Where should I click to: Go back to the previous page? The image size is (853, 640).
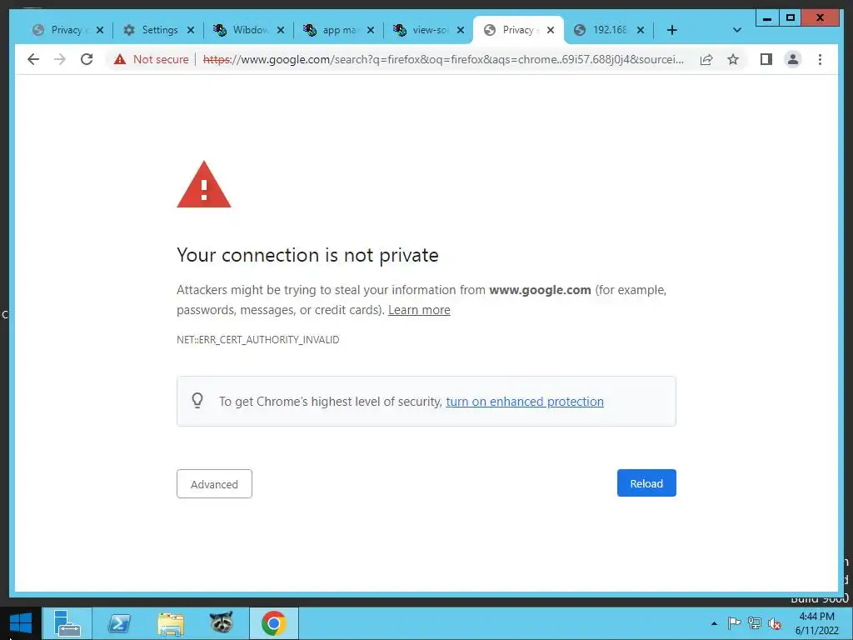33,59
